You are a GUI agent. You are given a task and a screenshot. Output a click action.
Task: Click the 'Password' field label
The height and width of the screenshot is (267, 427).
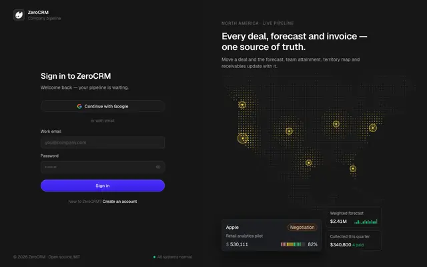[49, 156]
